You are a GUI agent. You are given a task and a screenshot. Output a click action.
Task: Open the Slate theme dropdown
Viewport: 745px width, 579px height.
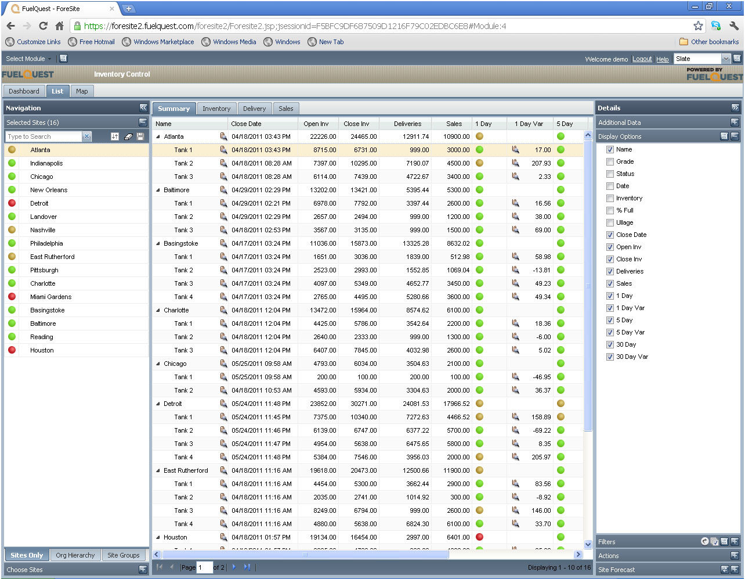(x=725, y=59)
